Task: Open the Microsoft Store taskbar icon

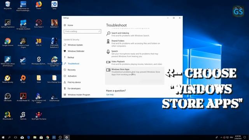Action: coord(41,137)
